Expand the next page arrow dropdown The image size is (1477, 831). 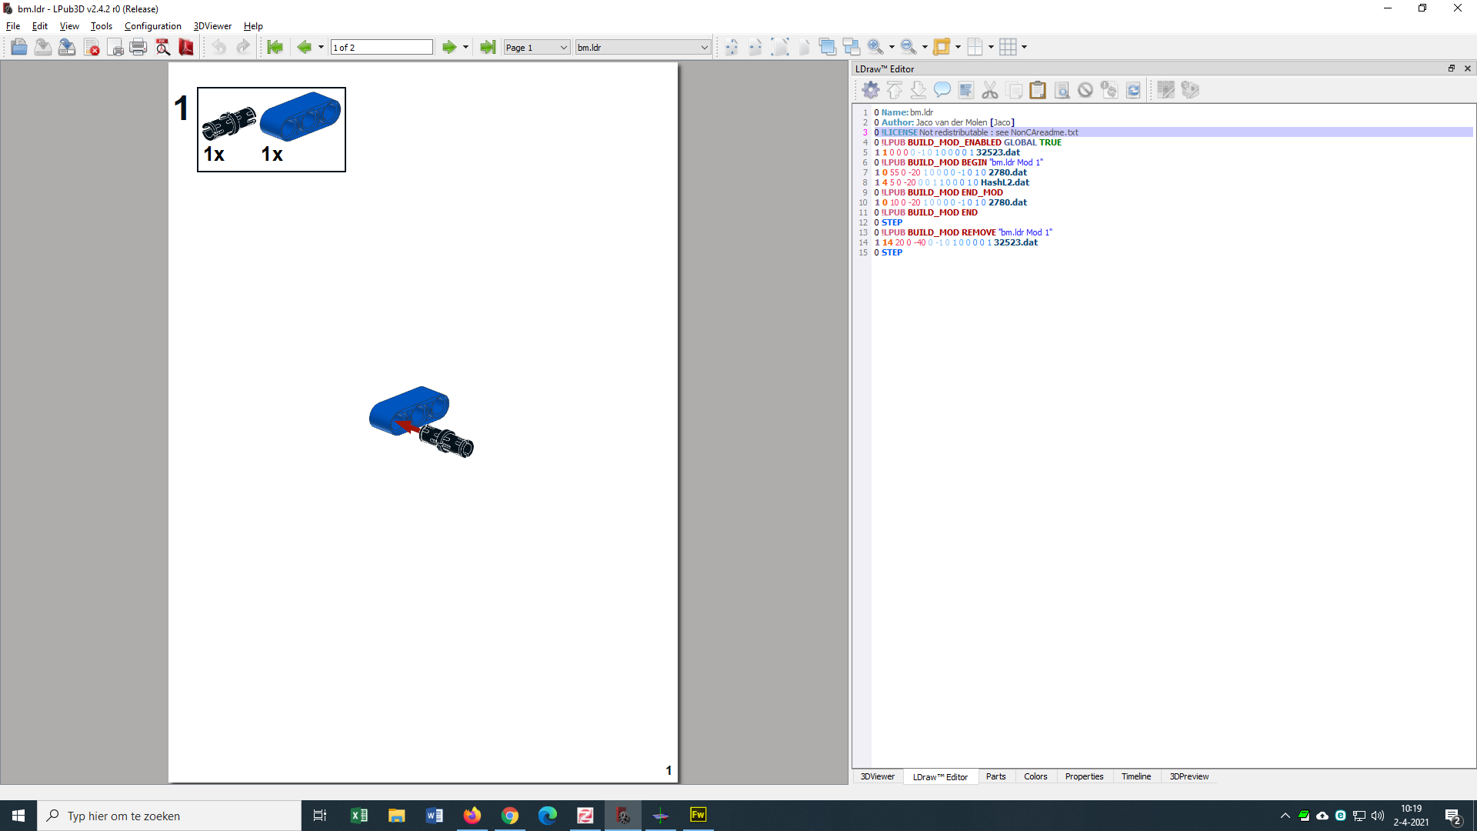click(x=465, y=47)
